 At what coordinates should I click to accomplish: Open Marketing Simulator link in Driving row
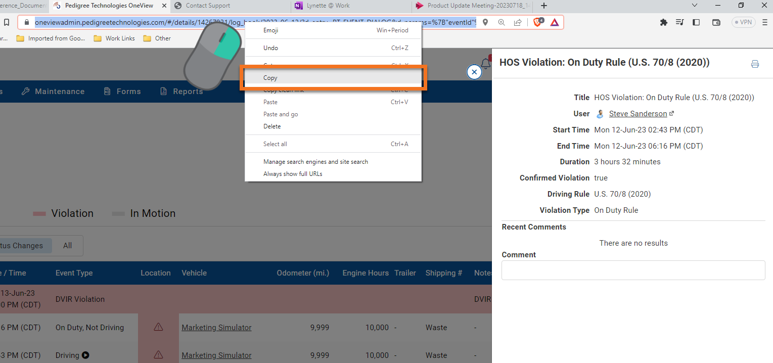click(216, 355)
